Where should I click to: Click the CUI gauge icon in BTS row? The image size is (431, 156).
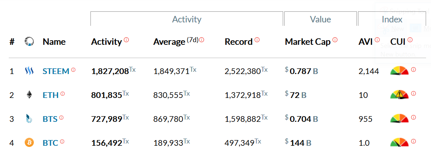(x=400, y=118)
